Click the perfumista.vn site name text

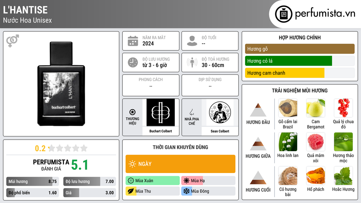(x=325, y=13)
